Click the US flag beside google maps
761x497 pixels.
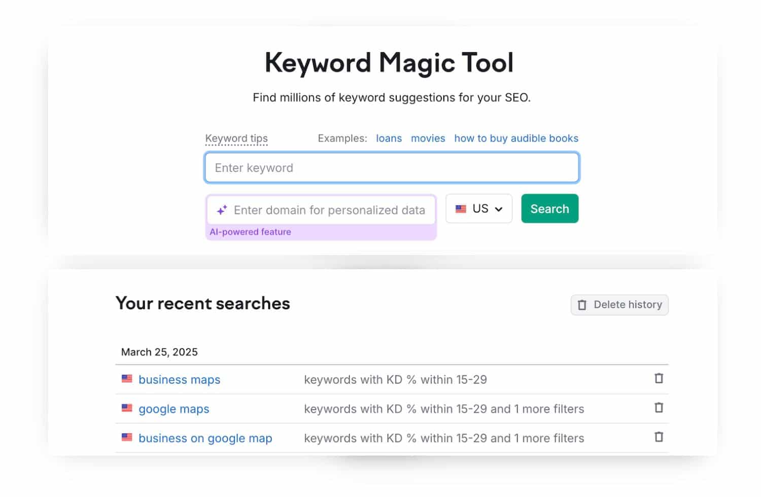click(x=127, y=408)
